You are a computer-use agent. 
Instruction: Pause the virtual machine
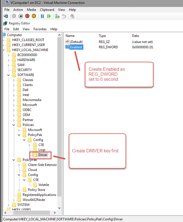tap(42, 16)
